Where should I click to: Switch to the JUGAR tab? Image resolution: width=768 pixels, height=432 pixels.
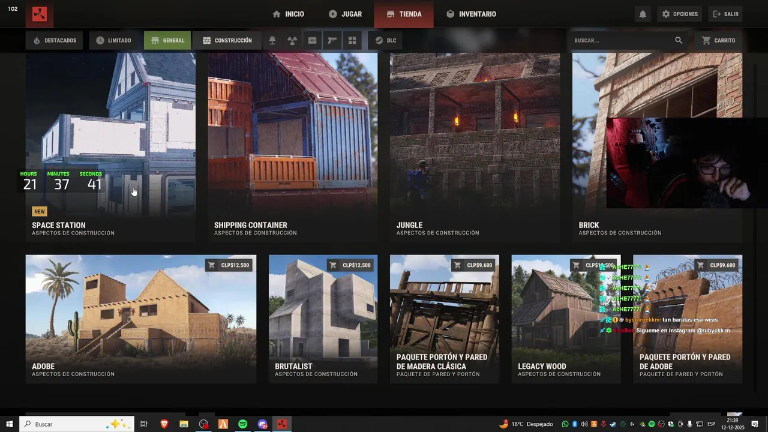pos(345,14)
